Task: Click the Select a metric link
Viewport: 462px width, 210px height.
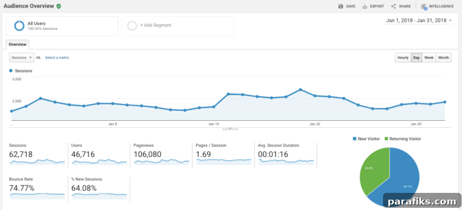Action: click(x=57, y=58)
